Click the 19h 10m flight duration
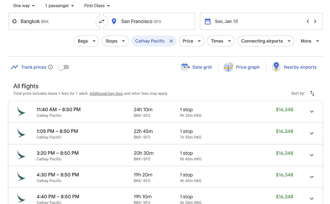 tap(143, 197)
